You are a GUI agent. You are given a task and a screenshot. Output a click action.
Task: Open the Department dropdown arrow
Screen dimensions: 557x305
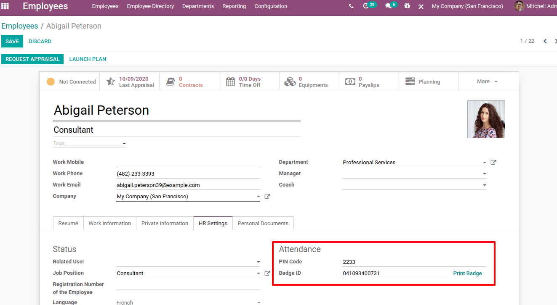click(x=485, y=163)
